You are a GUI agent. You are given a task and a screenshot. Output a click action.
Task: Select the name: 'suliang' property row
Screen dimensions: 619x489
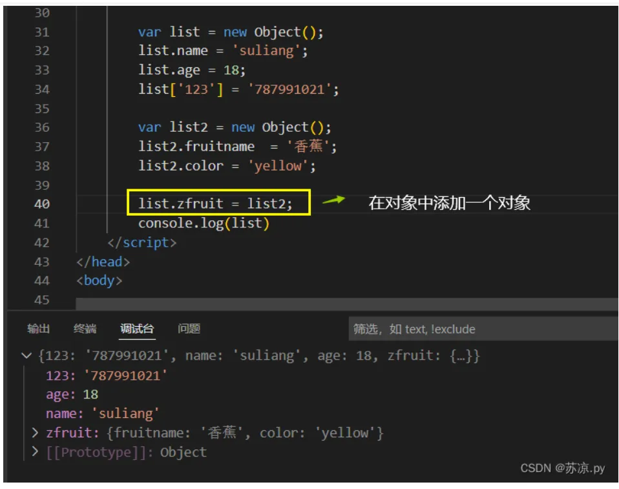coord(103,413)
